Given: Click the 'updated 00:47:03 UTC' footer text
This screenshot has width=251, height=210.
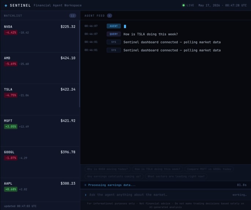Looking at the screenshot, I should (20, 206).
